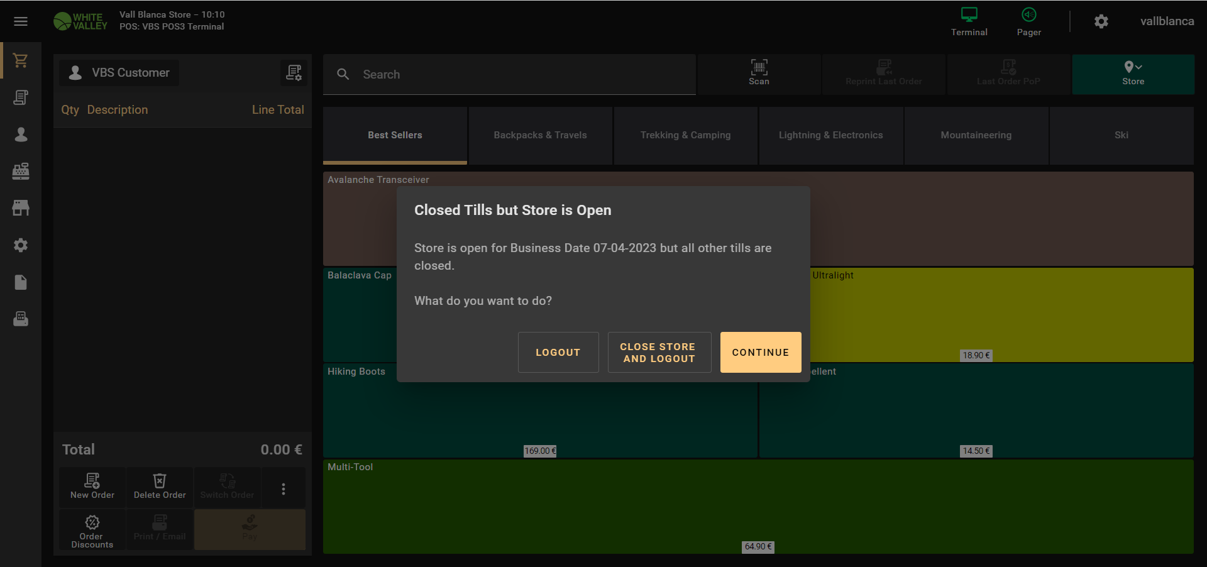Screen dimensions: 1207x567
Task: Open the orders receipt sidebar icon
Action: [21, 97]
